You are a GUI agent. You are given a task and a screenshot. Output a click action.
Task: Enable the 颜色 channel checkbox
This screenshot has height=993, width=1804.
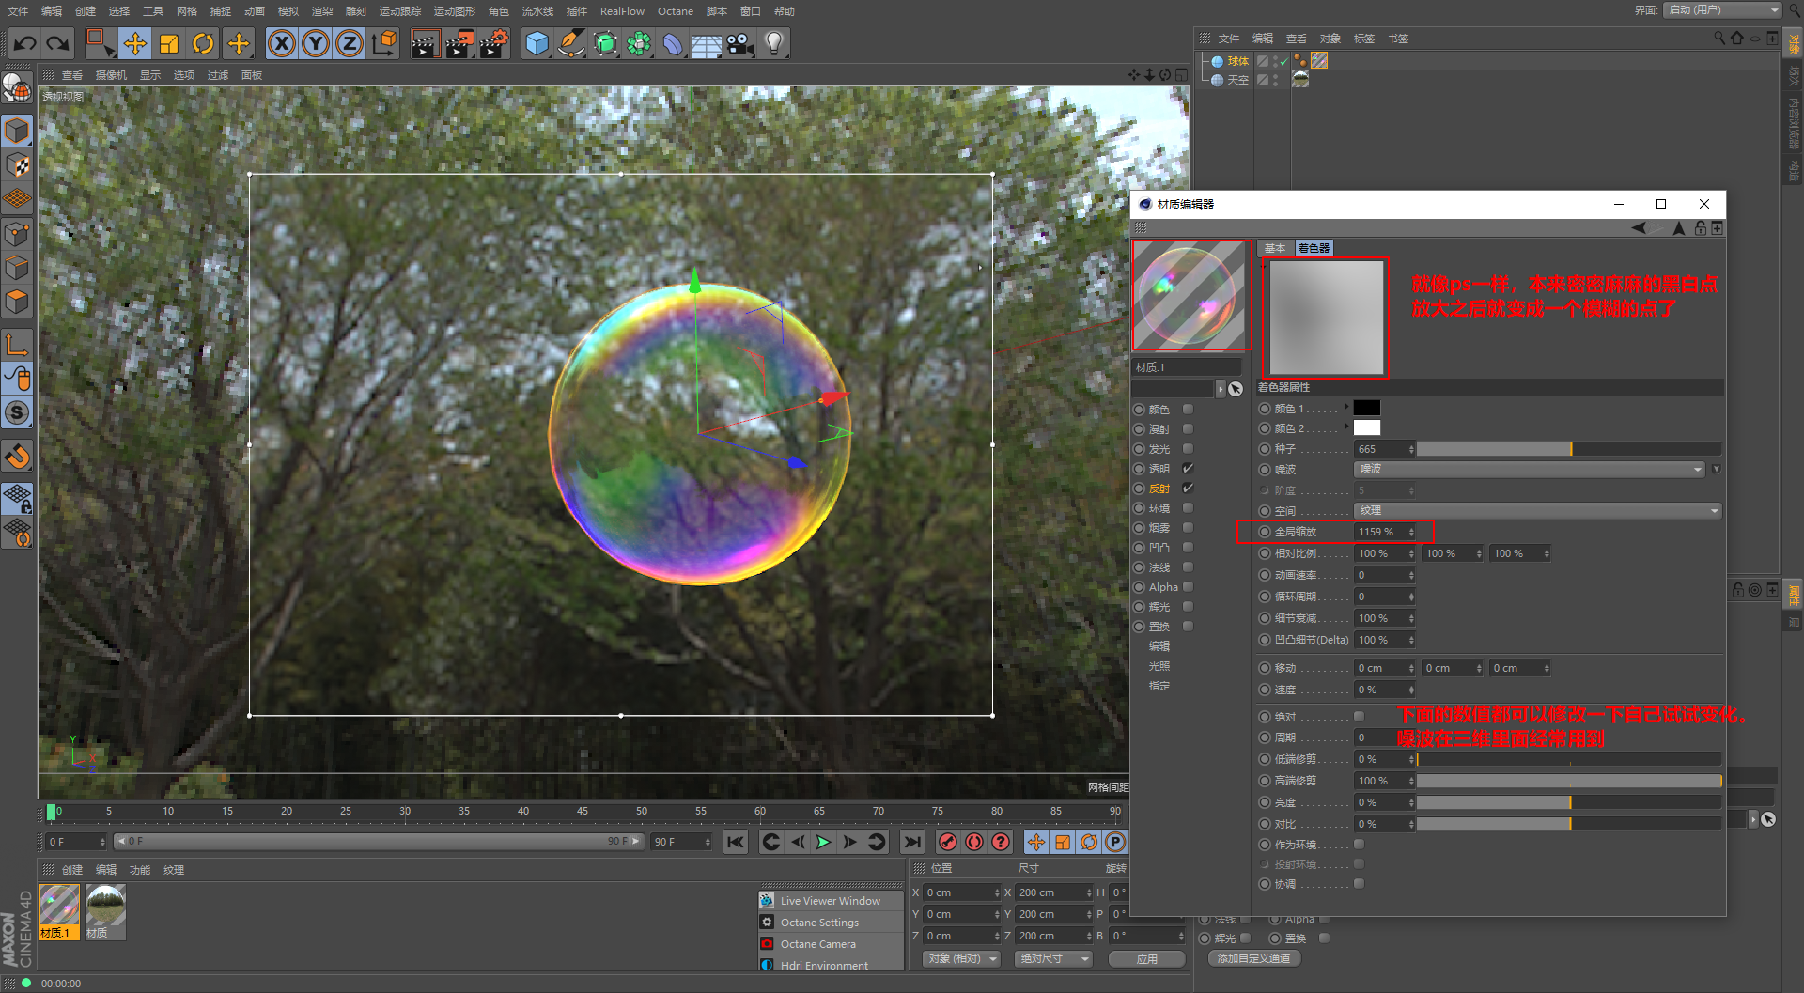[x=1188, y=410]
